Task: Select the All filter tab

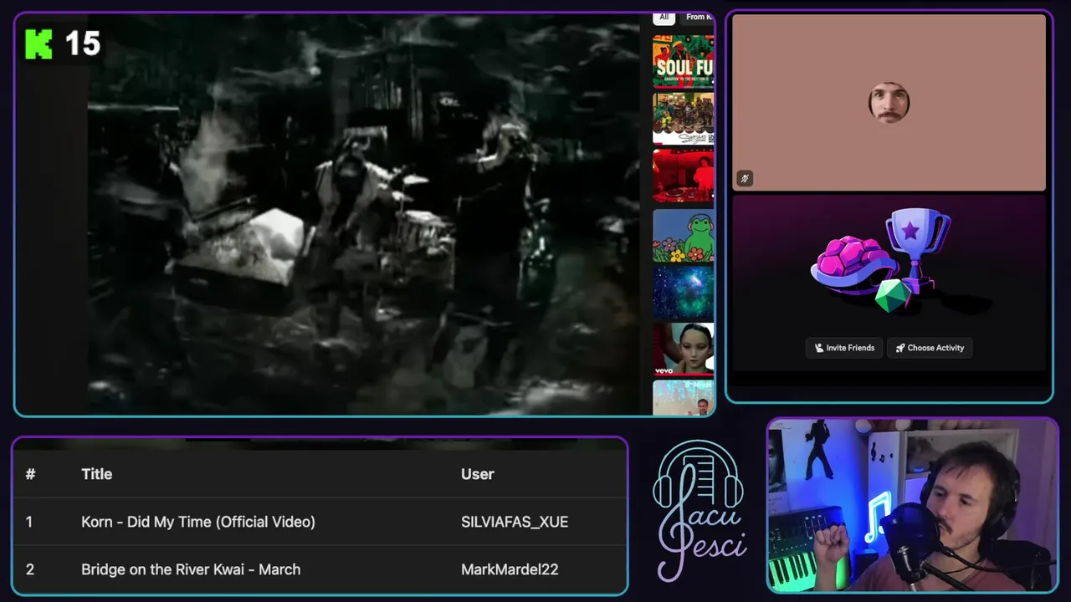Action: tap(664, 17)
